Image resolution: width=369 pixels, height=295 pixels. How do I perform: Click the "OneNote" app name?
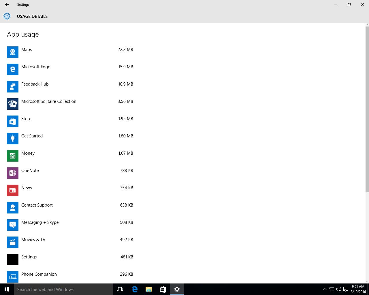pos(30,171)
